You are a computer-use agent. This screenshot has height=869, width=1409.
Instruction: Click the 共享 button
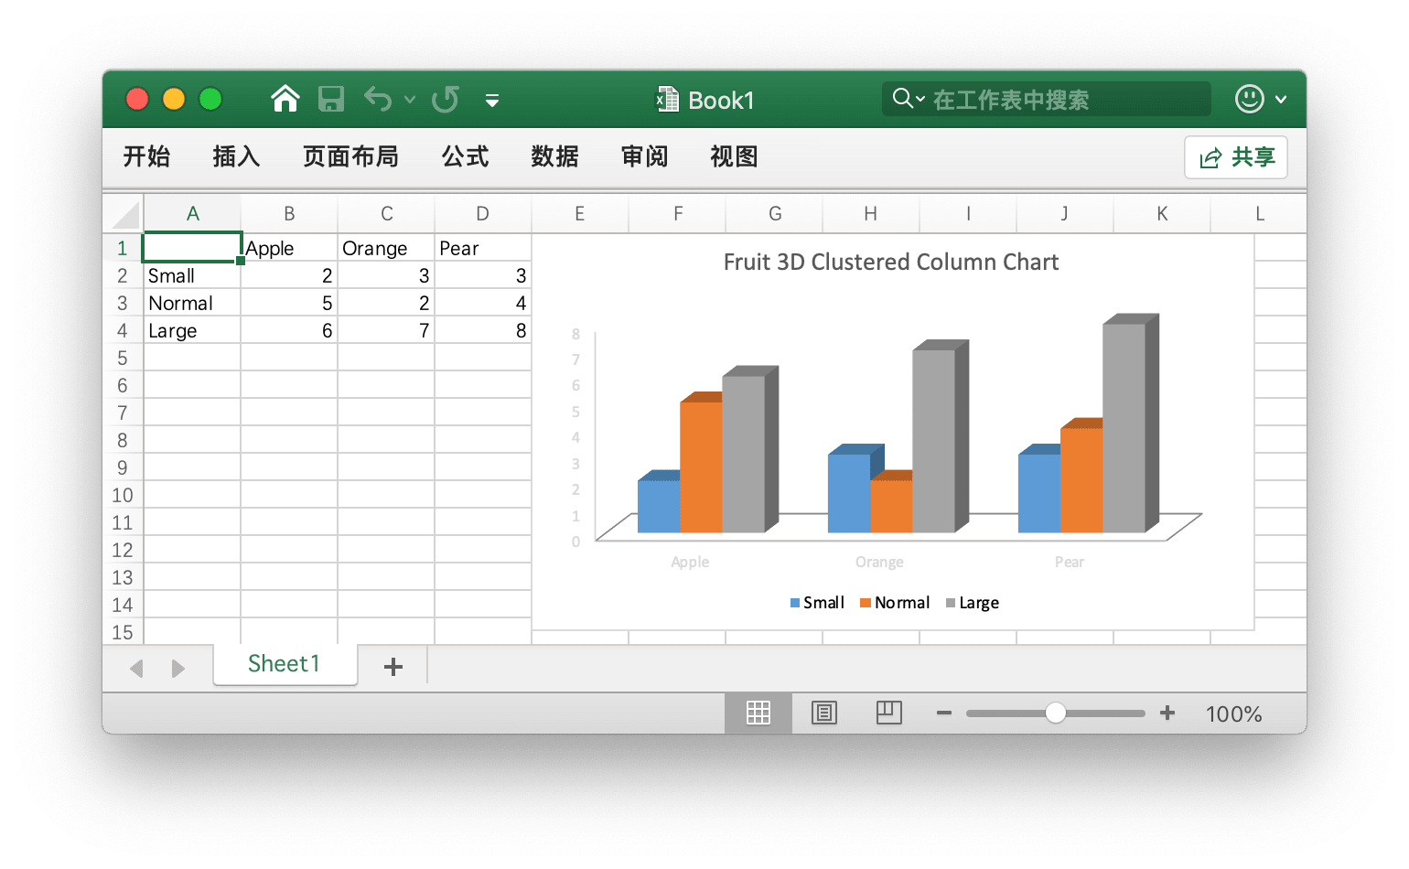coord(1236,156)
